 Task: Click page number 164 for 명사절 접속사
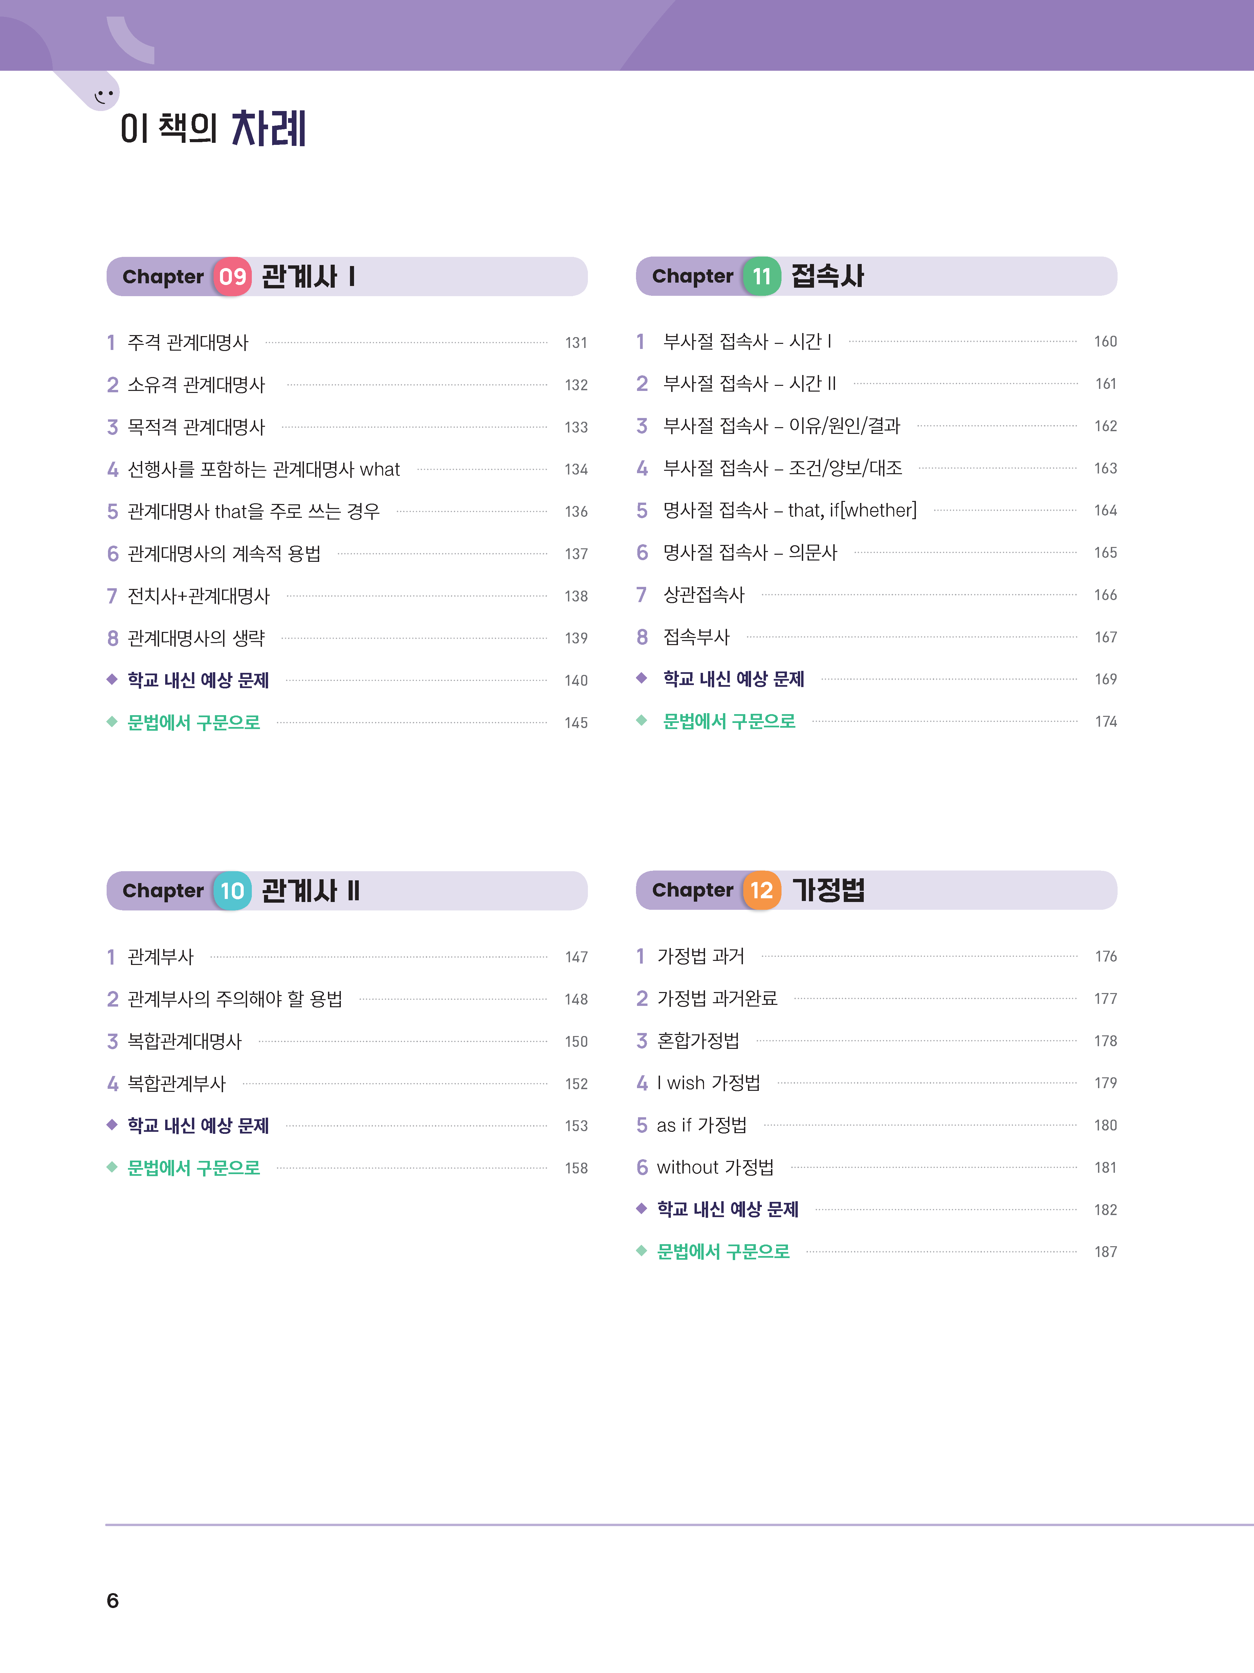pos(1105,510)
